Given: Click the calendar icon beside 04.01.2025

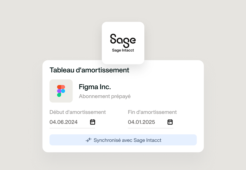Looking at the screenshot, I should [170, 122].
